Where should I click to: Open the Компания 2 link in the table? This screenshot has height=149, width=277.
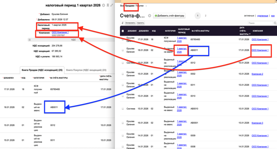(x=257, y=74)
